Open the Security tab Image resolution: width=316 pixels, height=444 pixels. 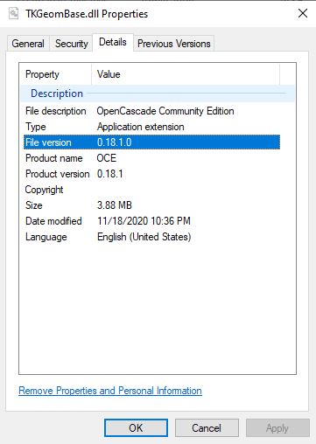(x=72, y=44)
